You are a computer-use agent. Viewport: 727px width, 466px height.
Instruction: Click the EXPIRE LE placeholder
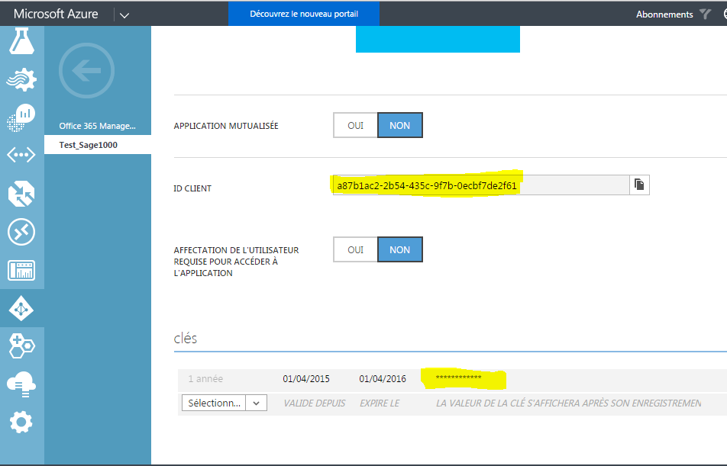point(380,403)
